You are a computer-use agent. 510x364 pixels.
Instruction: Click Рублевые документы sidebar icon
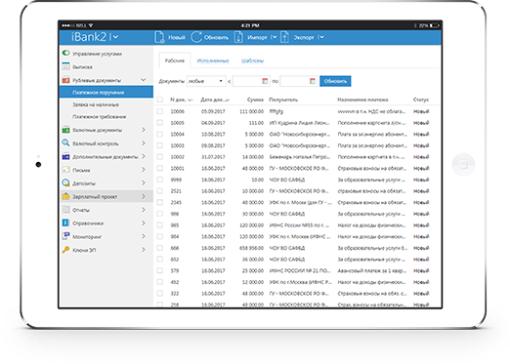65,80
